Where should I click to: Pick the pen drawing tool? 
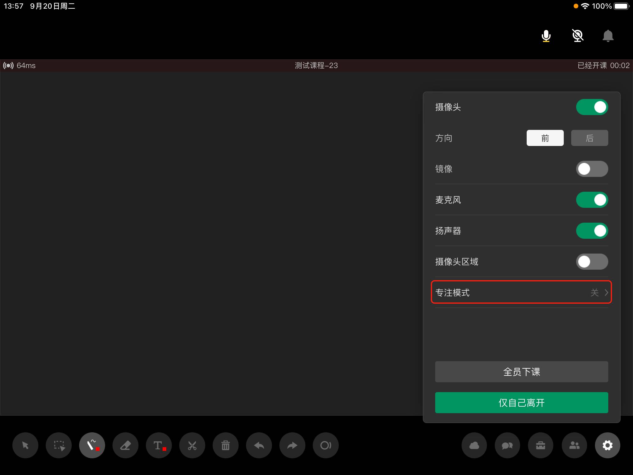click(x=92, y=445)
